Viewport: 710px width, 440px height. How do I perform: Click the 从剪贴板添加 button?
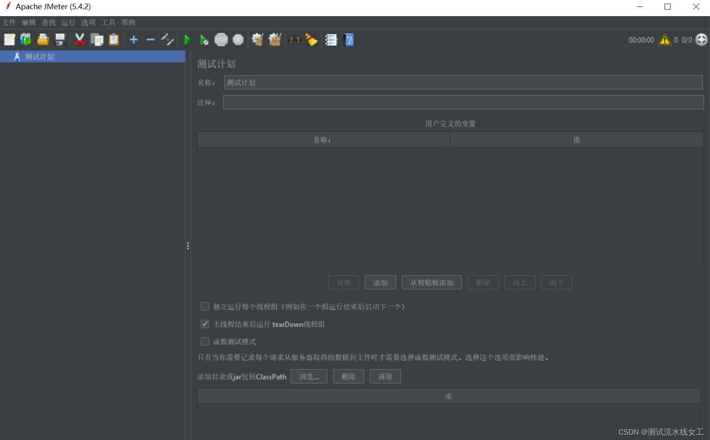click(x=431, y=282)
